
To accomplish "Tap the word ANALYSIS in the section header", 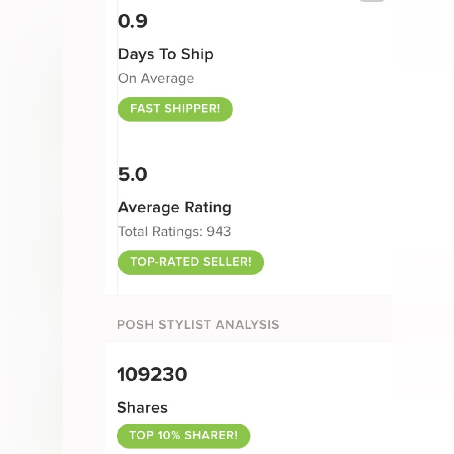I will 247,325.
